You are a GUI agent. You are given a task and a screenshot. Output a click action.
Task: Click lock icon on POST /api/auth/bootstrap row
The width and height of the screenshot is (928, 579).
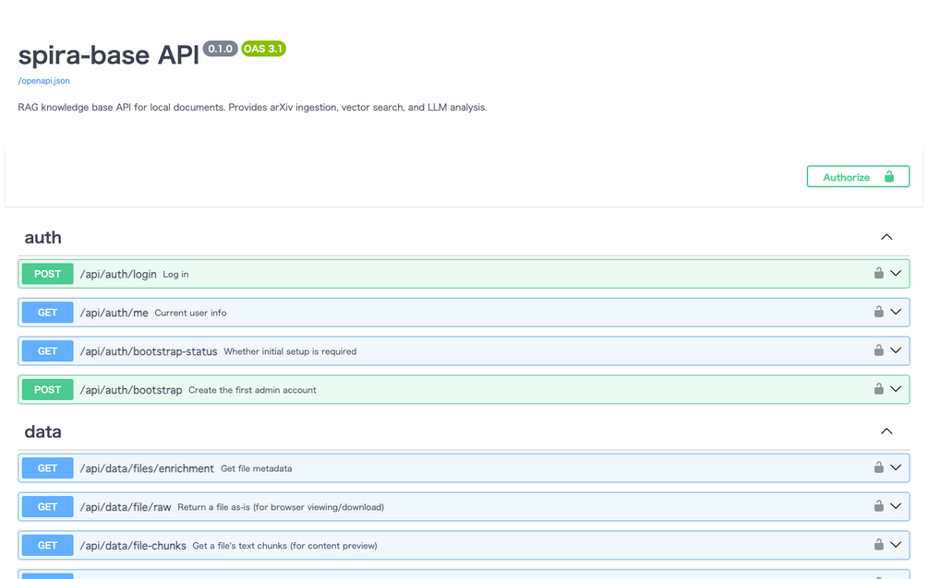click(x=879, y=389)
